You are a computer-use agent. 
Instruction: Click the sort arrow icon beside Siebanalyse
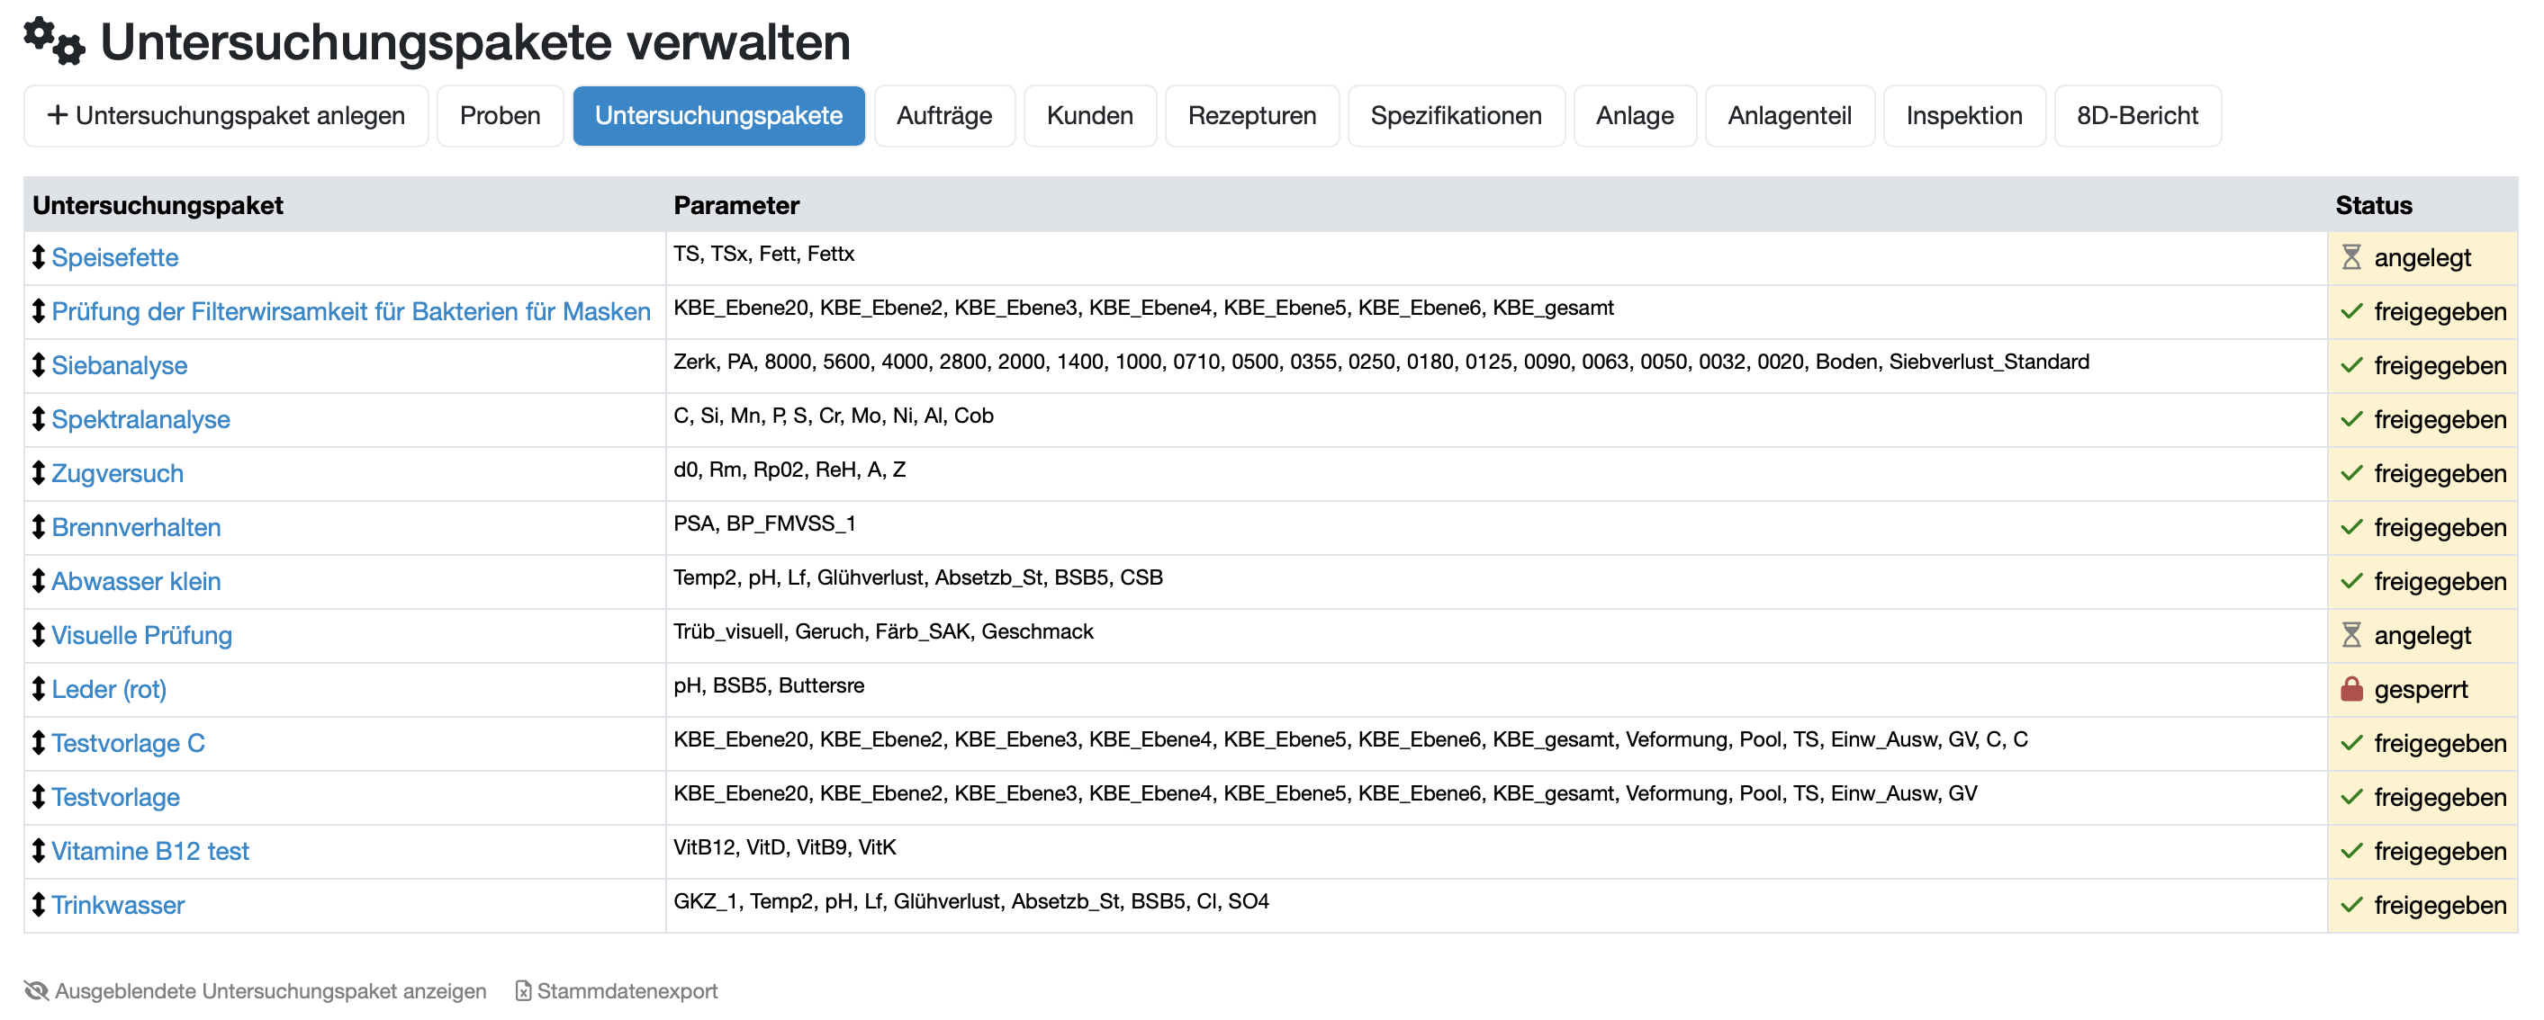point(39,365)
